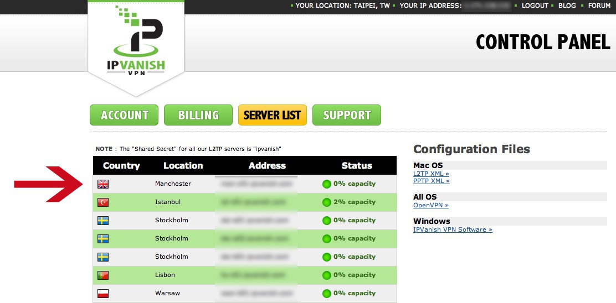This screenshot has height=303, width=616.
Task: Select the Warsaw location cell
Action: 167,293
